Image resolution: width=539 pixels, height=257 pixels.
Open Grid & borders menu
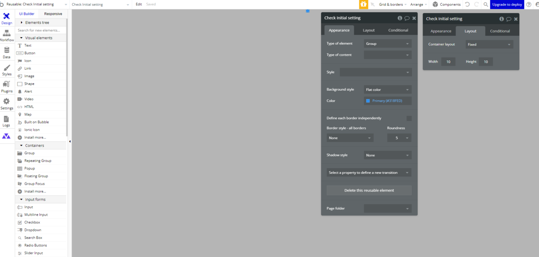coord(393,4)
